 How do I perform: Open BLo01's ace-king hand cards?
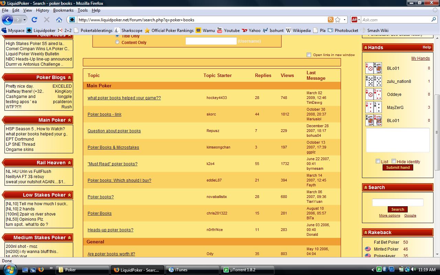click(x=374, y=68)
